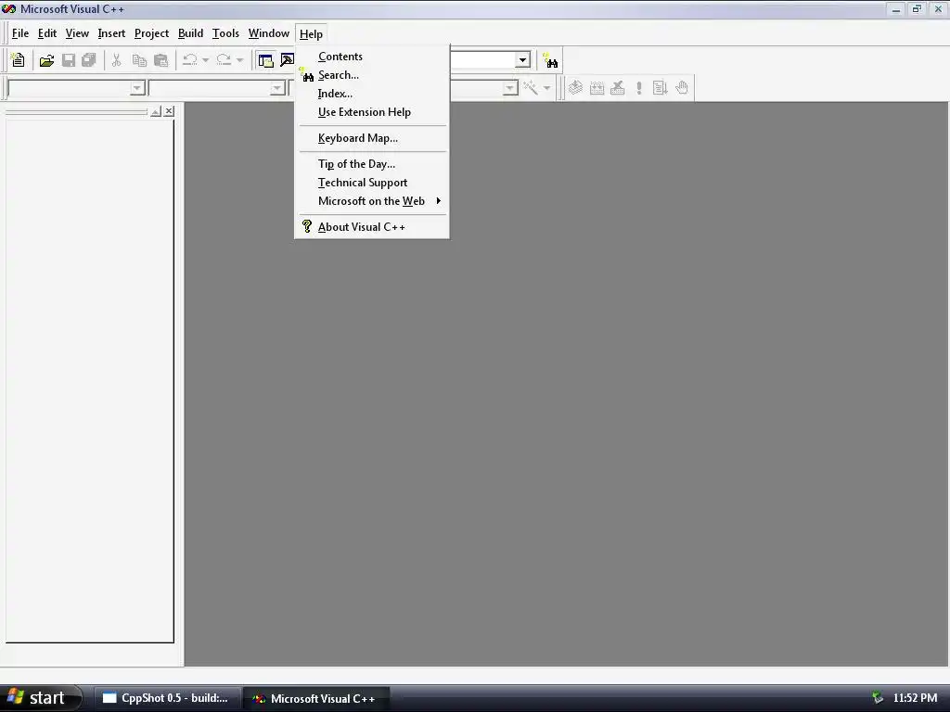950x712 pixels.
Task: Click the Execute Program exclamation icon
Action: pyautogui.click(x=638, y=88)
